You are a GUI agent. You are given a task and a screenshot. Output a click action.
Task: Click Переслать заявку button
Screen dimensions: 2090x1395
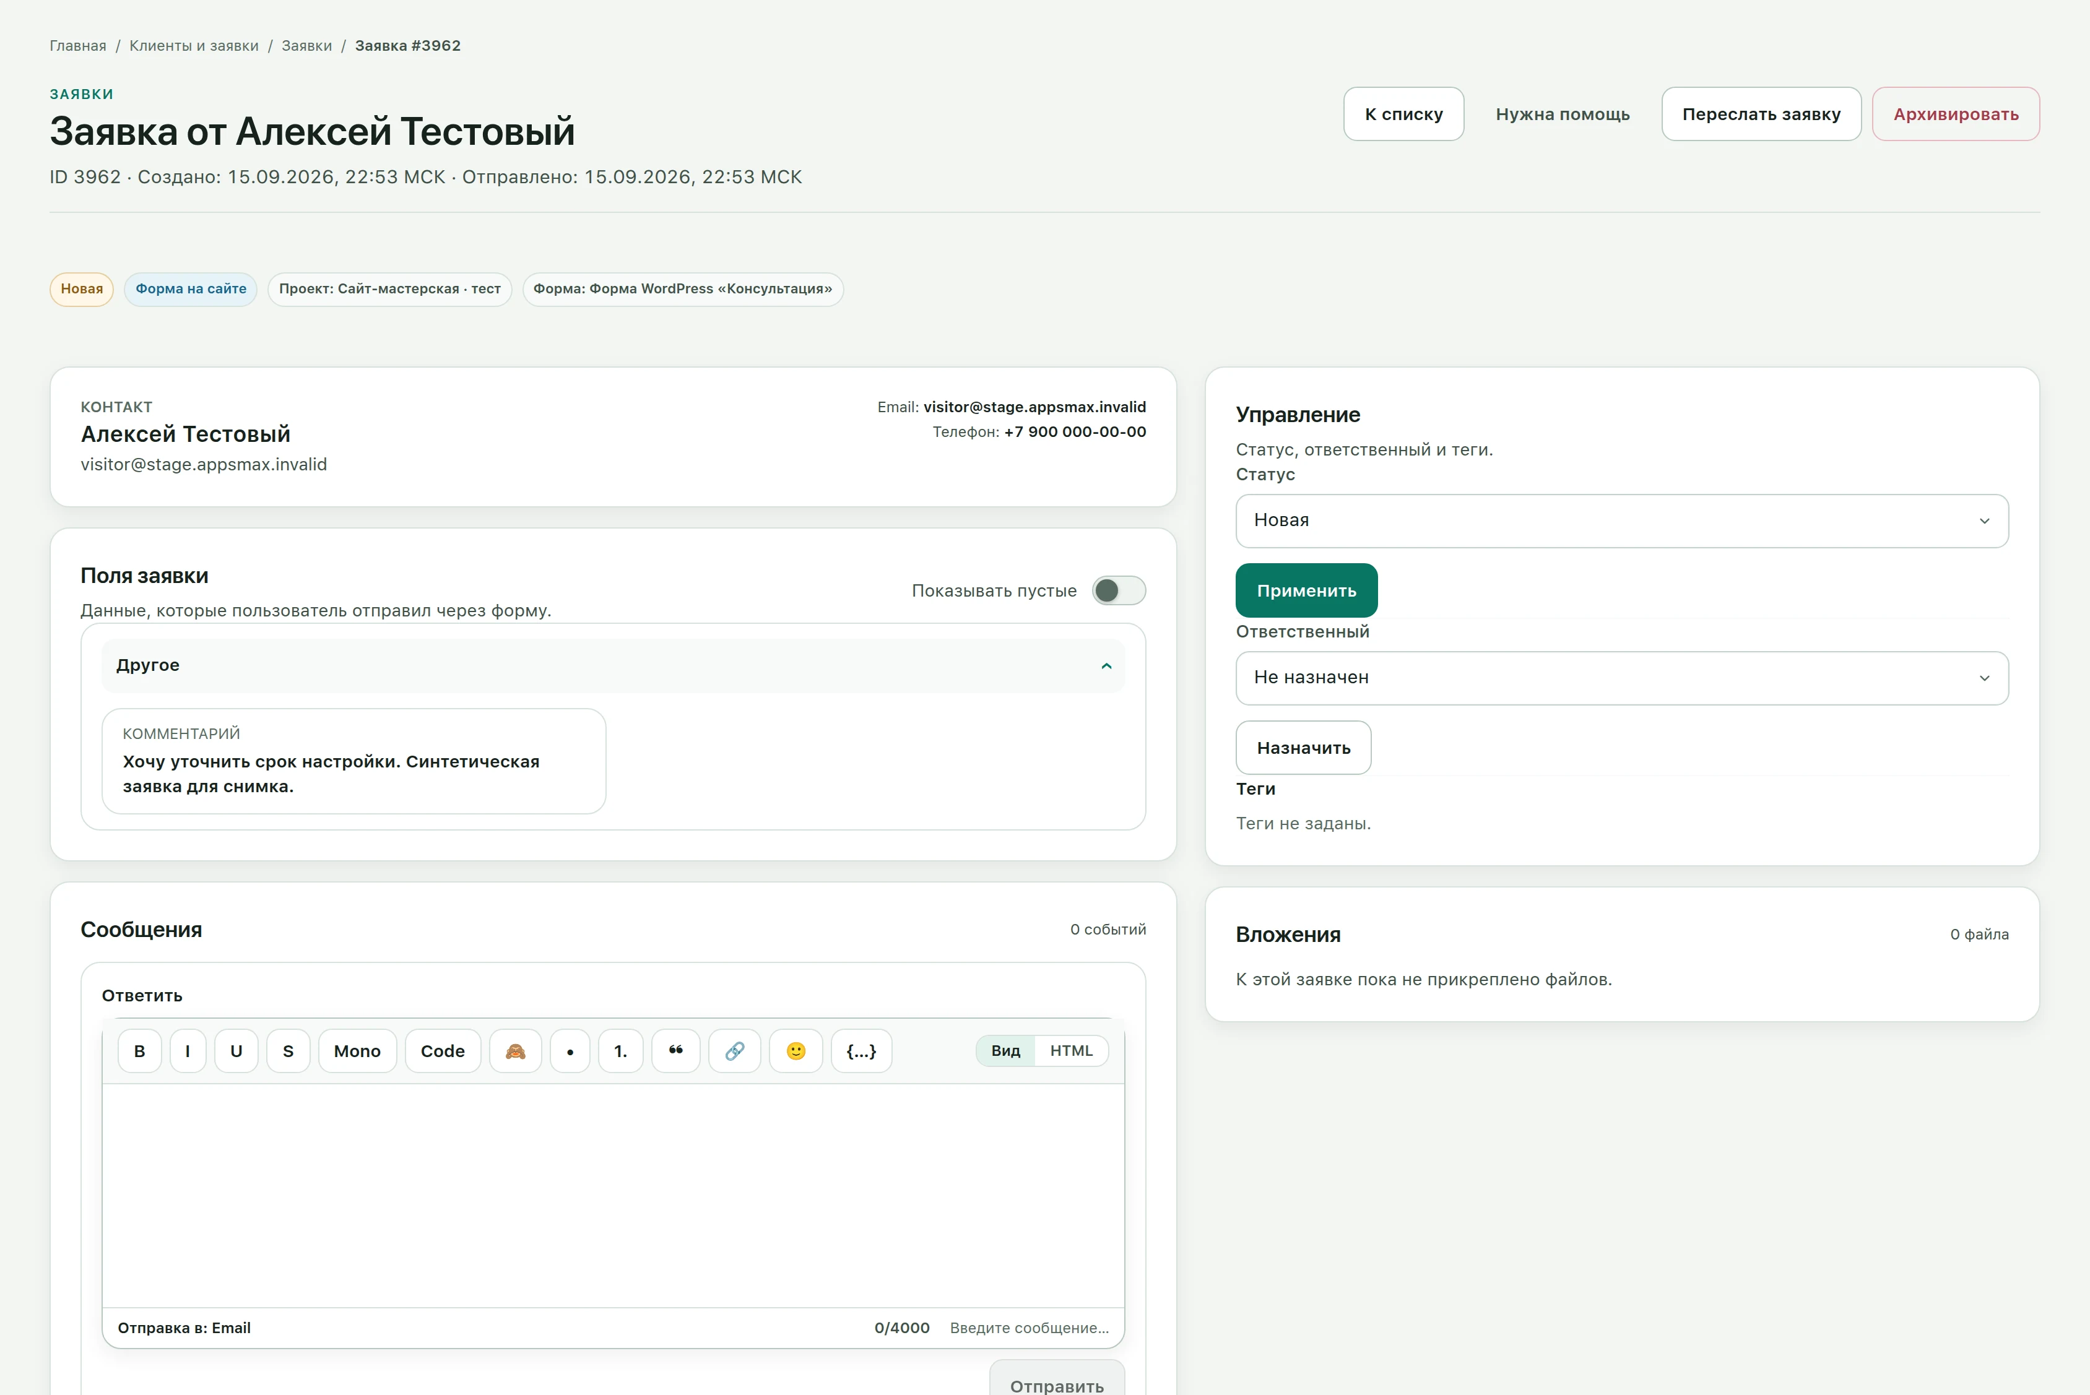pyautogui.click(x=1762, y=114)
